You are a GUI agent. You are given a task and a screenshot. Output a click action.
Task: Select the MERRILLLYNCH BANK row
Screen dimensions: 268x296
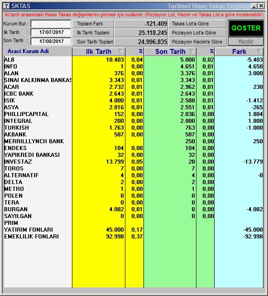point(134,141)
